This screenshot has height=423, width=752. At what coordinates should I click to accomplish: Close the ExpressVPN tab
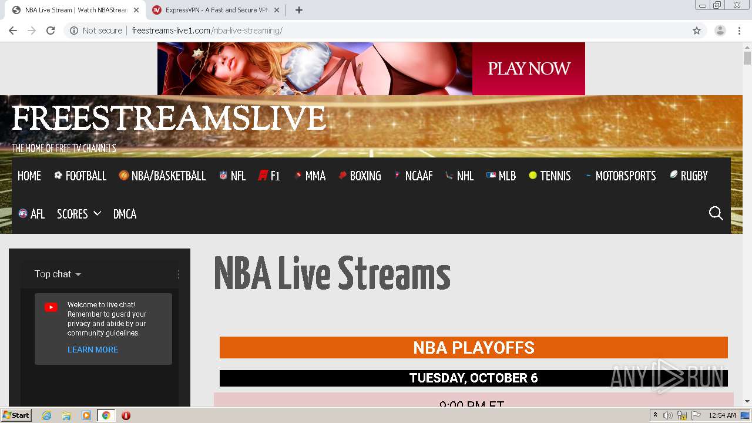click(x=277, y=10)
